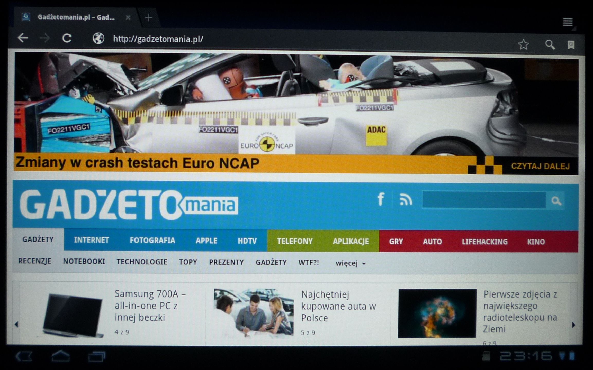Image resolution: width=593 pixels, height=370 pixels.
Task: Expand the więcej dropdown menu
Action: coord(351,263)
